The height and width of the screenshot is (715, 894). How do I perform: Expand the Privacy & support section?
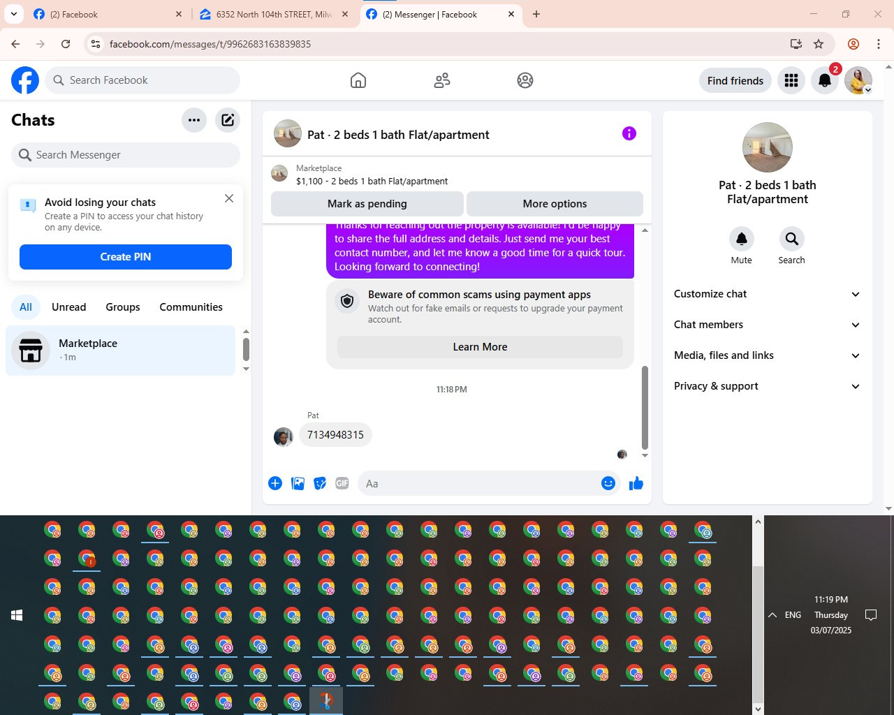tap(767, 386)
